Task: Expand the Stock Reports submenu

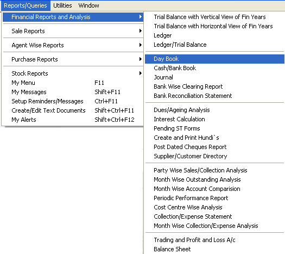Action: tap(73, 73)
